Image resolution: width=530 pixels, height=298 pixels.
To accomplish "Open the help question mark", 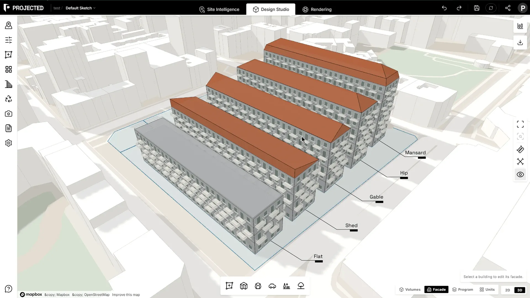I will (x=9, y=289).
